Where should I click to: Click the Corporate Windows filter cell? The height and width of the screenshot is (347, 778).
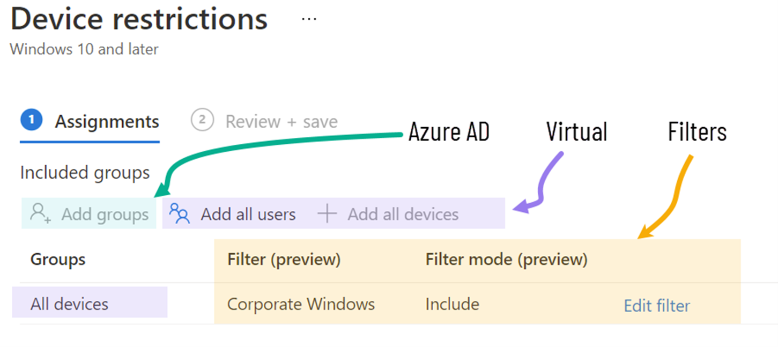click(301, 304)
